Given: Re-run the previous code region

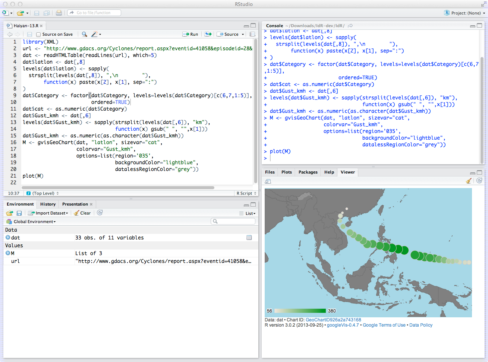Looking at the screenshot, I should 208,34.
